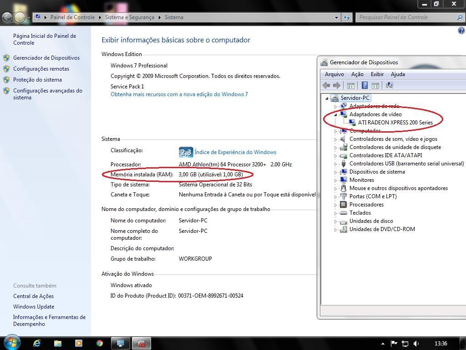
Task: Open Help question mark in Control Panel
Action: tap(461, 31)
